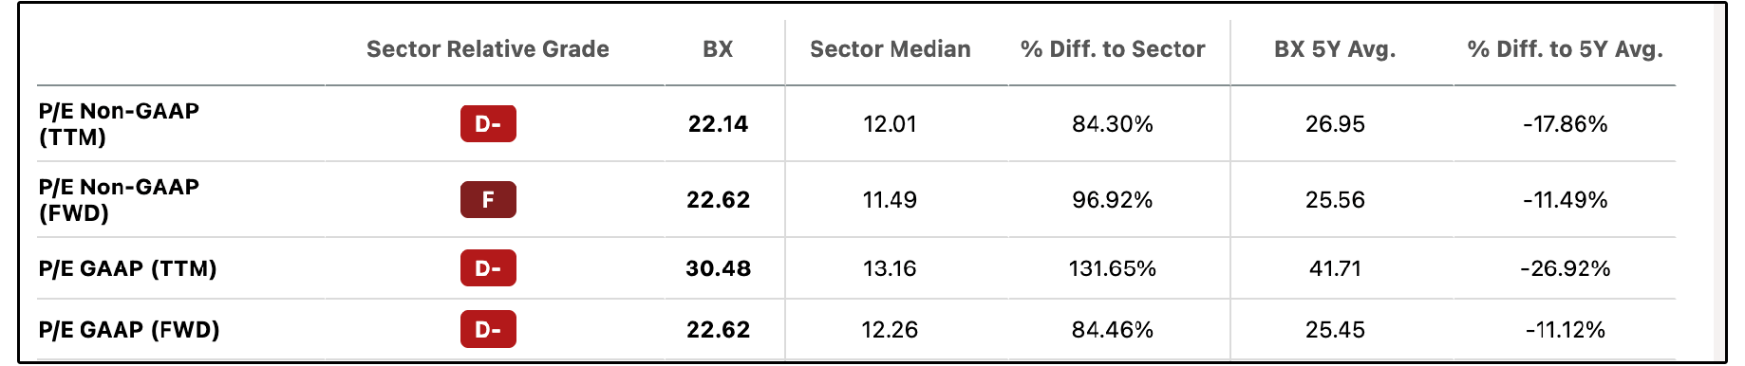This screenshot has width=1745, height=366.
Task: Click the F grade badge for P/E Non-GAAP (FWD)
Action: [x=488, y=199]
